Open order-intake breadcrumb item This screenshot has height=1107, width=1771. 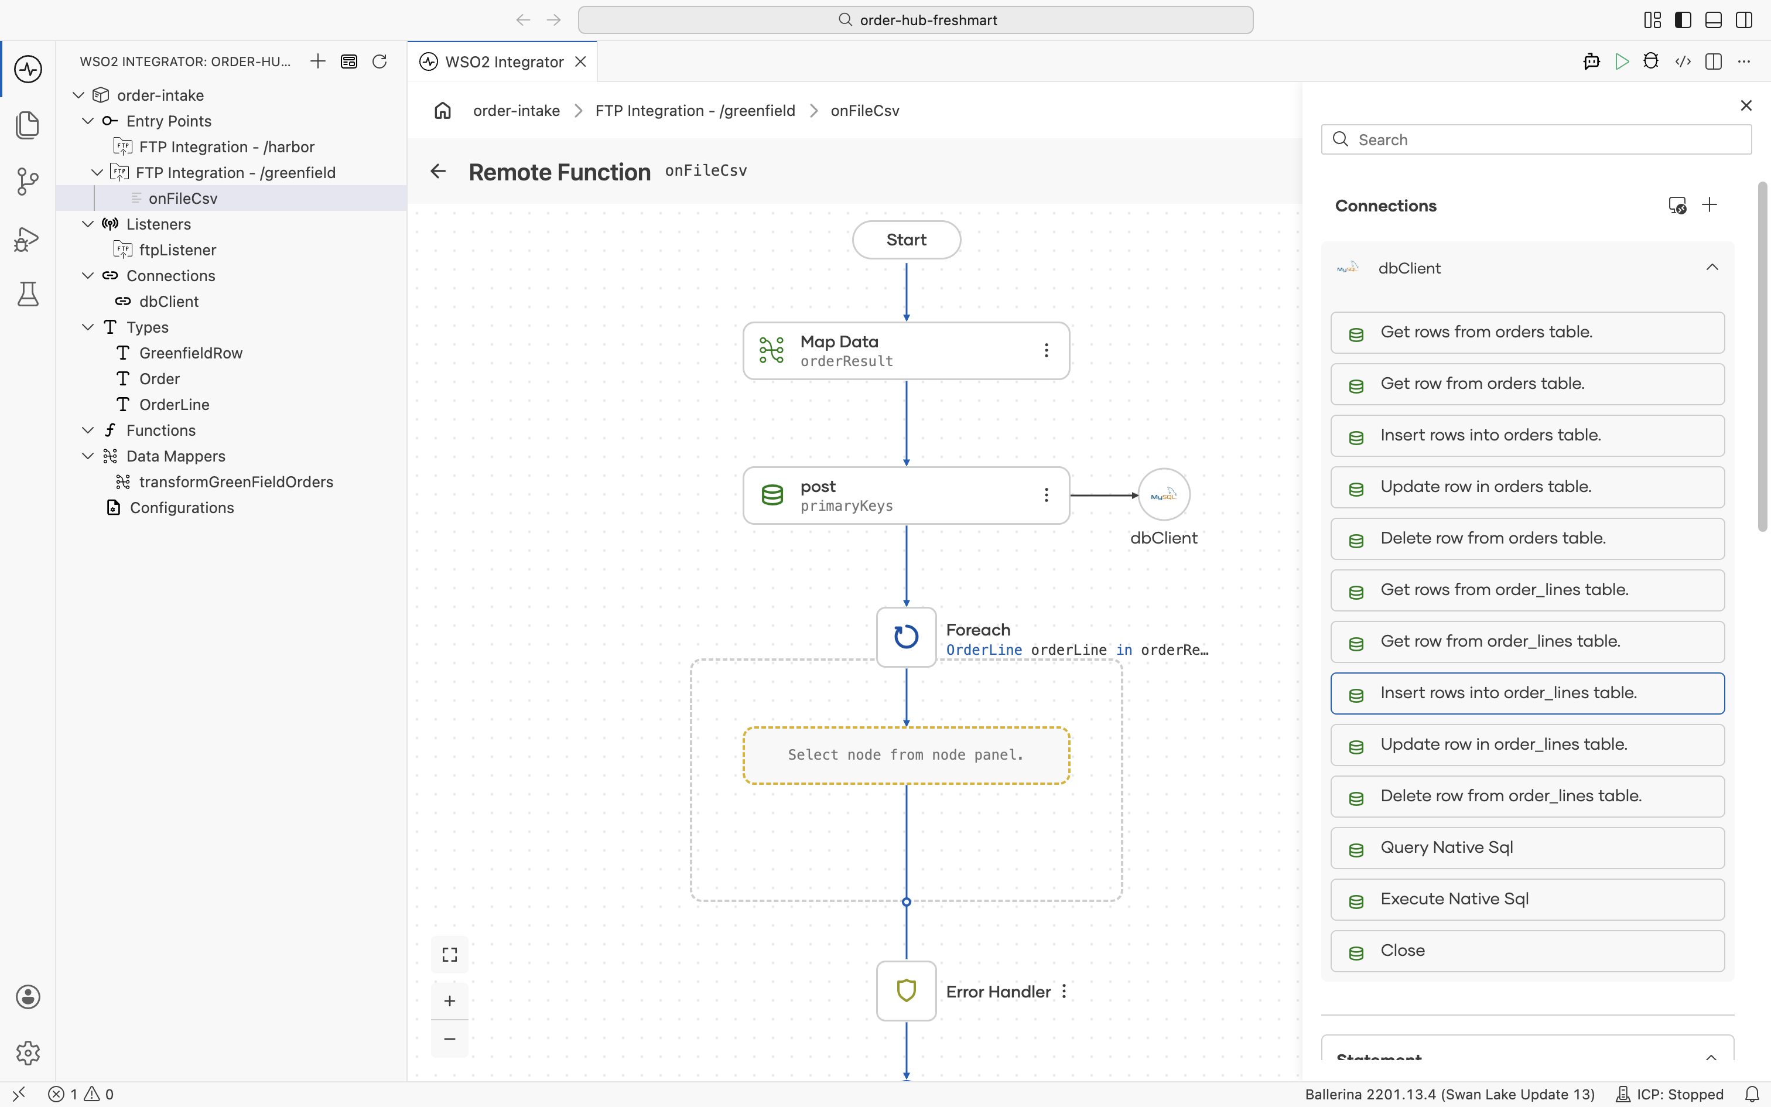pos(516,111)
